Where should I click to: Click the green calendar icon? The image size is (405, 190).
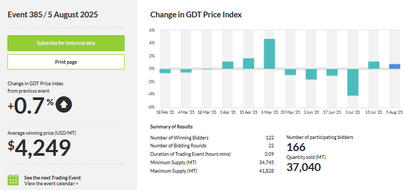(x=13, y=179)
